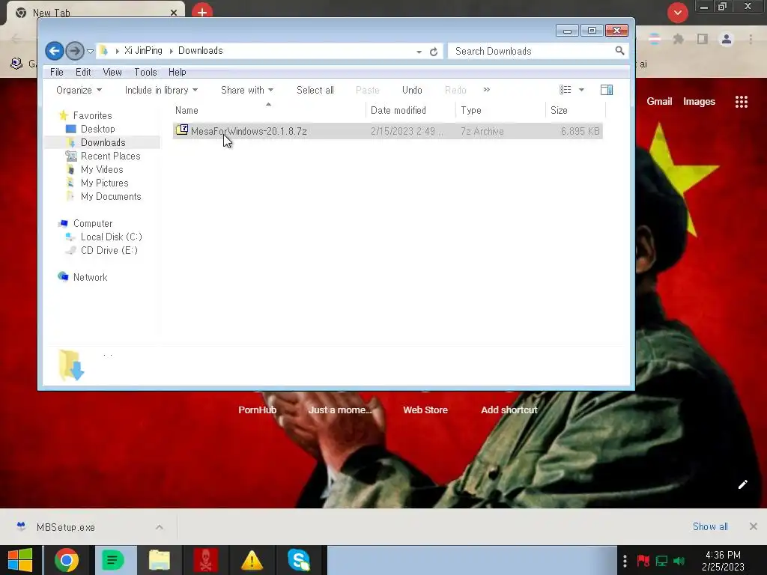The height and width of the screenshot is (575, 767).
Task: Open Web Store shortcut
Action: click(x=425, y=410)
